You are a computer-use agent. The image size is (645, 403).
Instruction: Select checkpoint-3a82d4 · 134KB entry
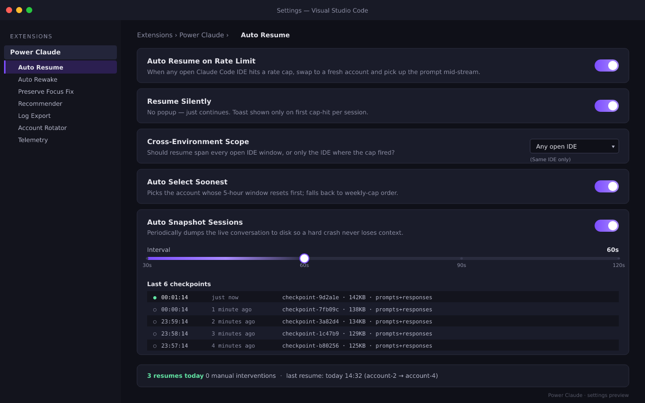tap(357, 321)
